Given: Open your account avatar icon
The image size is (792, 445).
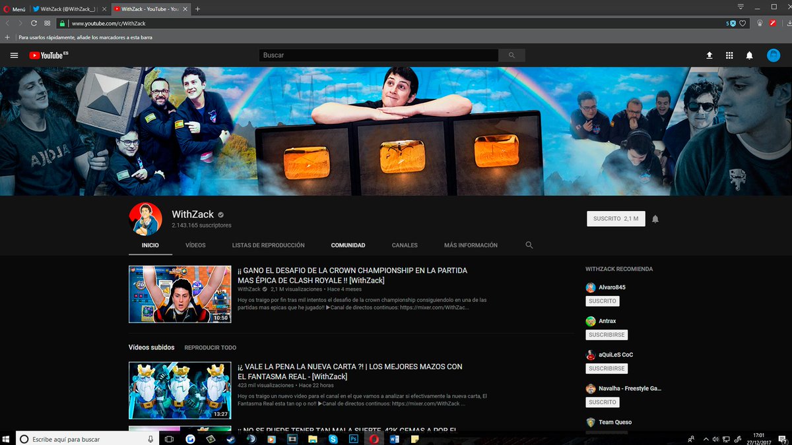Looking at the screenshot, I should [x=772, y=55].
